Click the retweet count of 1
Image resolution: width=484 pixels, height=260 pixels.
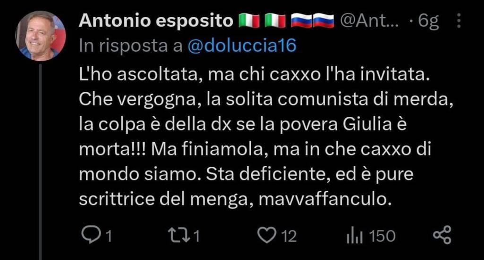tap(196, 236)
